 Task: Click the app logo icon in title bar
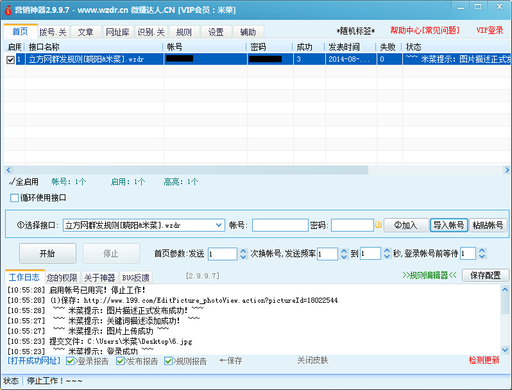pos(8,10)
